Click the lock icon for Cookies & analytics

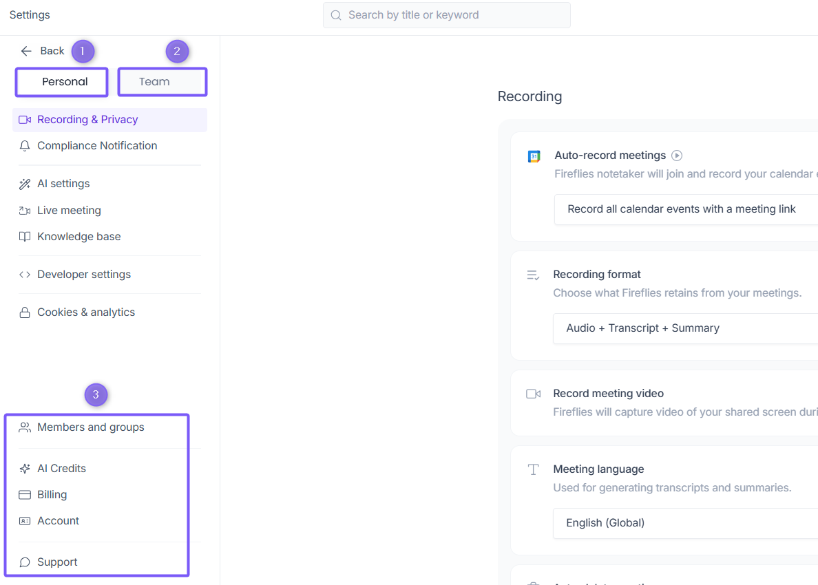point(25,312)
